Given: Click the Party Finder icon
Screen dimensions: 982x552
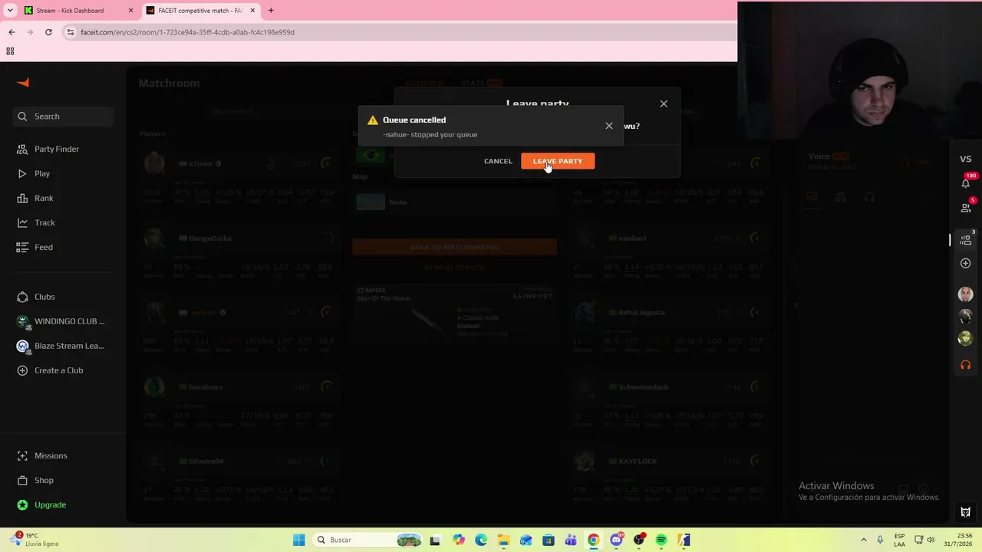Looking at the screenshot, I should pos(22,149).
